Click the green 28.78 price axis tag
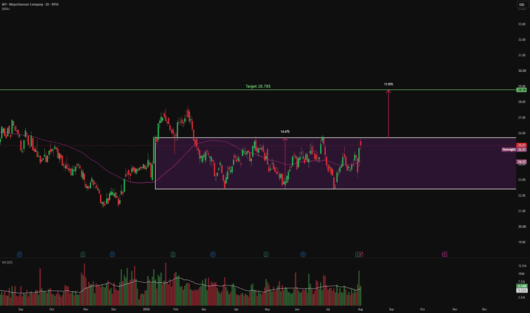The image size is (530, 313). 521,90
